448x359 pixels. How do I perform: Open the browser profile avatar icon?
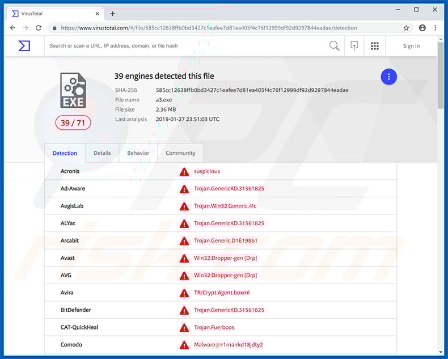coord(422,28)
